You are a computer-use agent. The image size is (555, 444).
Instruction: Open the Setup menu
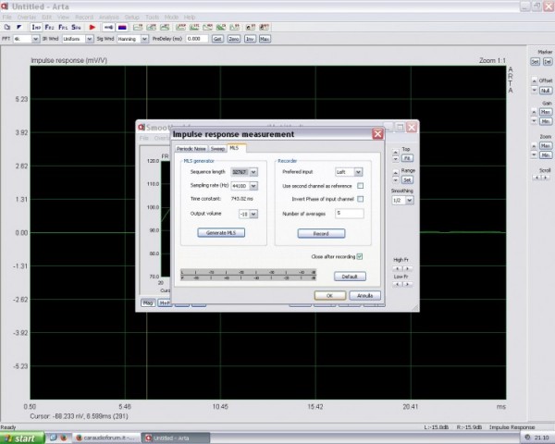tap(131, 17)
